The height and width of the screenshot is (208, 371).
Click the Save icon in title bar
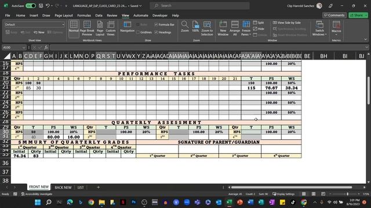(x=41, y=6)
